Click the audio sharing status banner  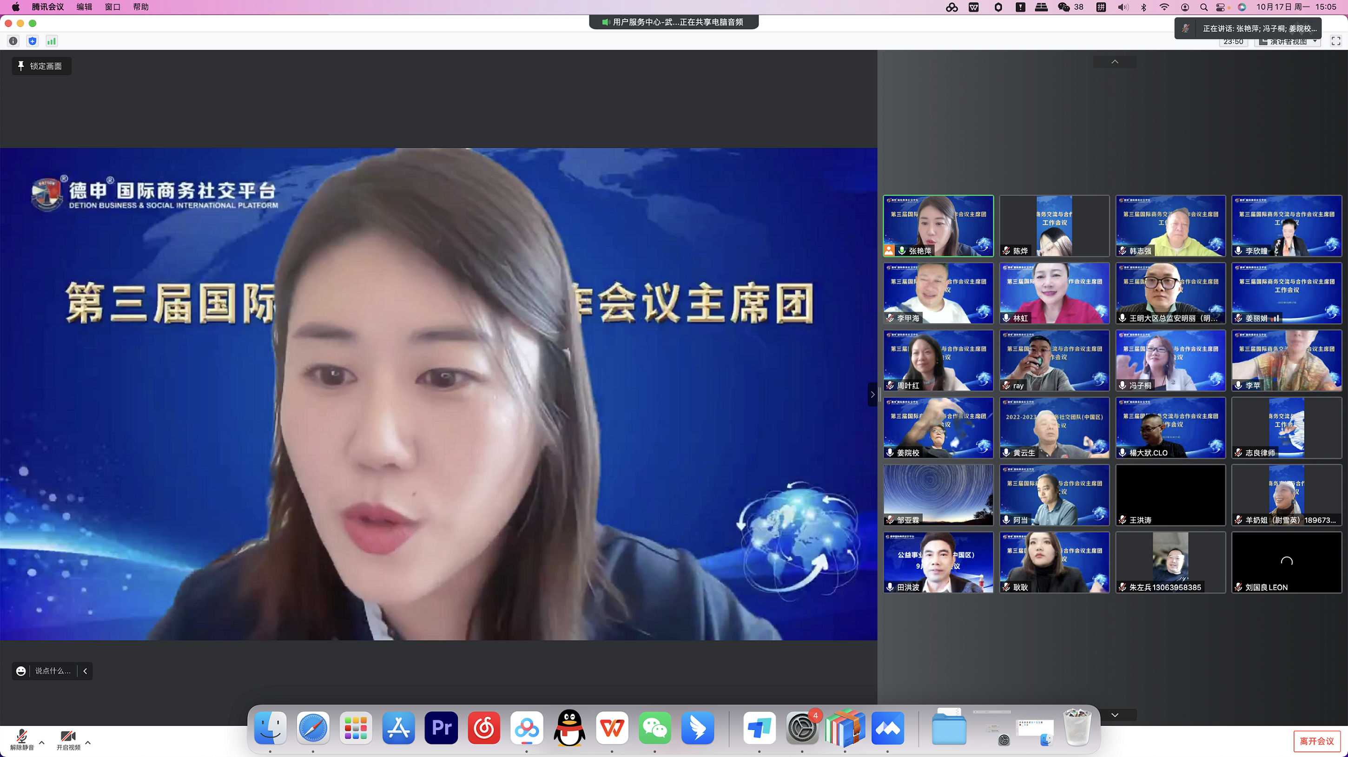pos(674,22)
